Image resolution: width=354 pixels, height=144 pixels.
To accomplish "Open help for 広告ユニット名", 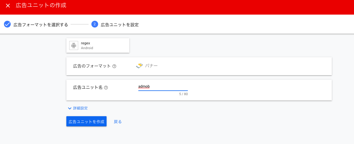I will [106, 88].
